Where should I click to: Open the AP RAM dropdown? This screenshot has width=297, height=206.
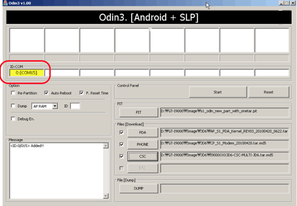pyautogui.click(x=55, y=105)
